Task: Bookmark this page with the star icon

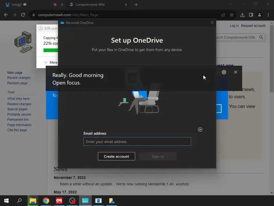Action: click(x=232, y=15)
